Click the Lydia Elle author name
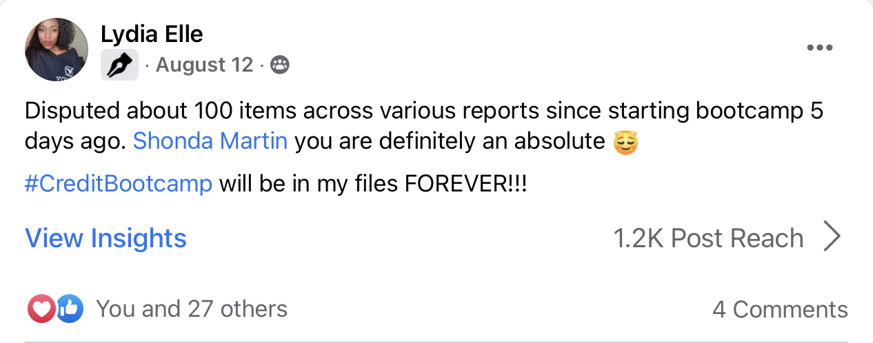The image size is (873, 343). pos(152,33)
